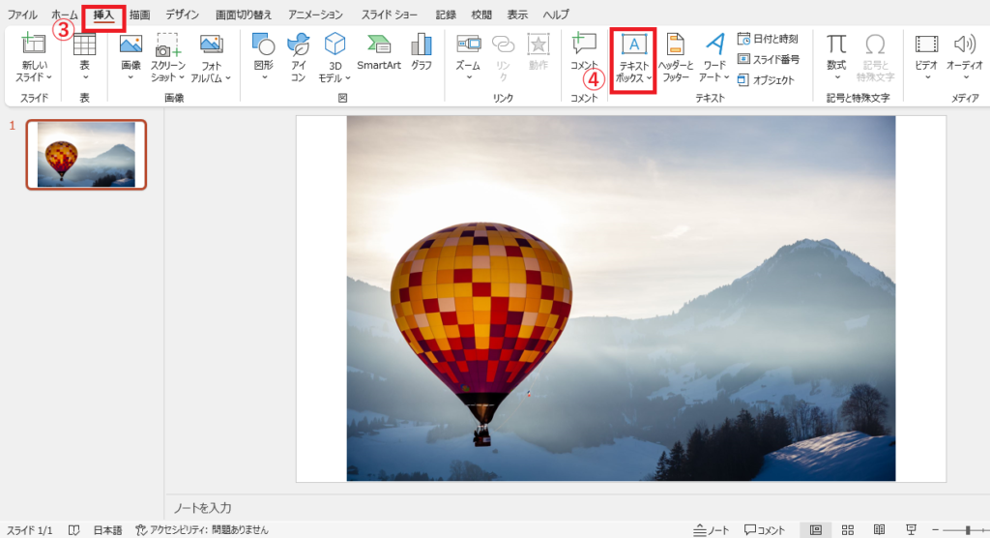Open the Slide Show (スライドショー) tab
Viewport: 990px width, 538px height.
tap(390, 15)
